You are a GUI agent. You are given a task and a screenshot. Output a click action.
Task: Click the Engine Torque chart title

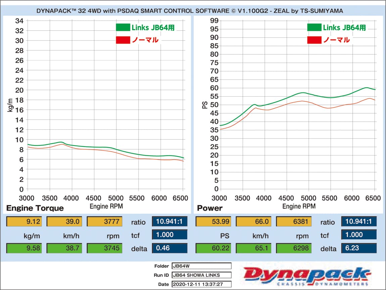click(x=35, y=208)
